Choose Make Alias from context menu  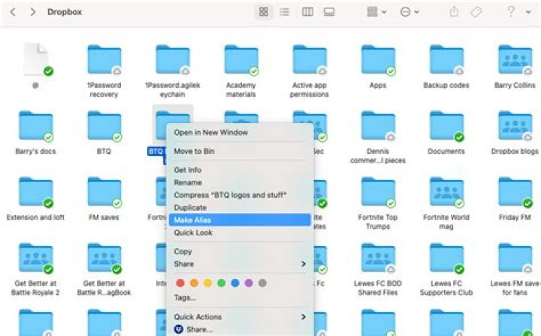click(x=240, y=220)
